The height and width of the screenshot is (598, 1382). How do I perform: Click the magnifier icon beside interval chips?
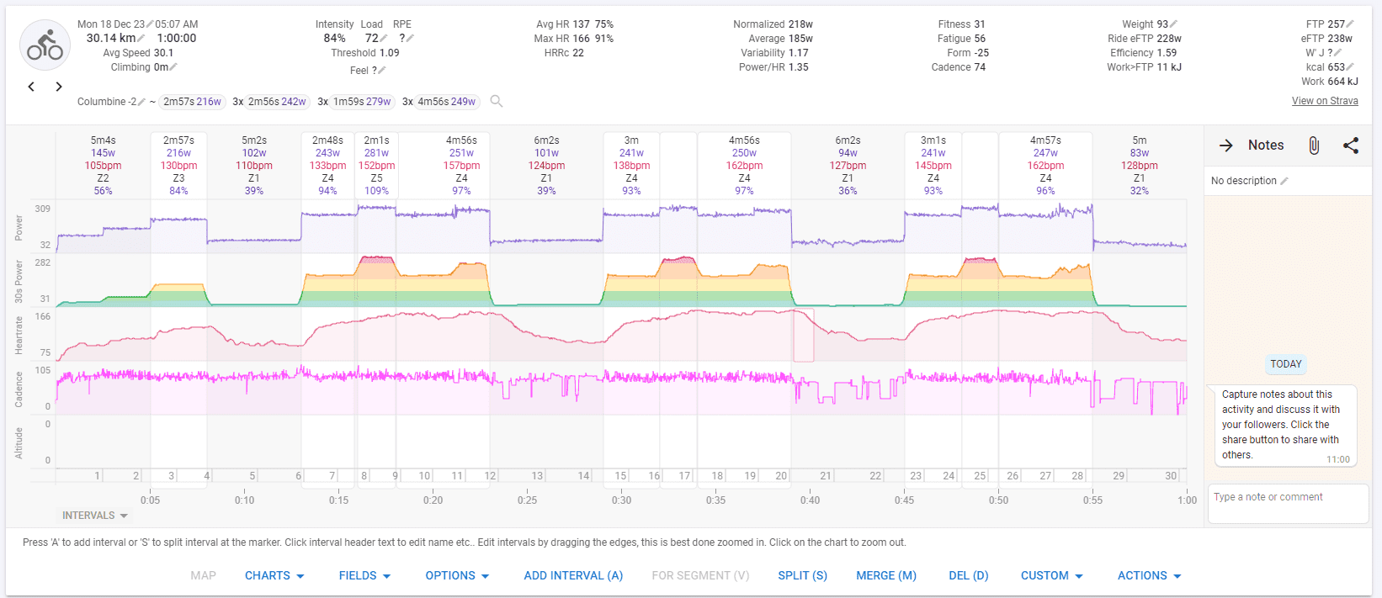point(497,102)
